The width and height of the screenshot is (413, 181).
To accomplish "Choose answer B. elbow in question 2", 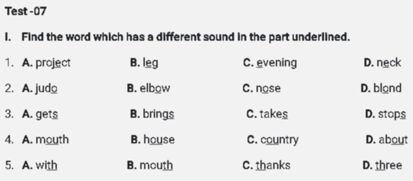I will [148, 88].
